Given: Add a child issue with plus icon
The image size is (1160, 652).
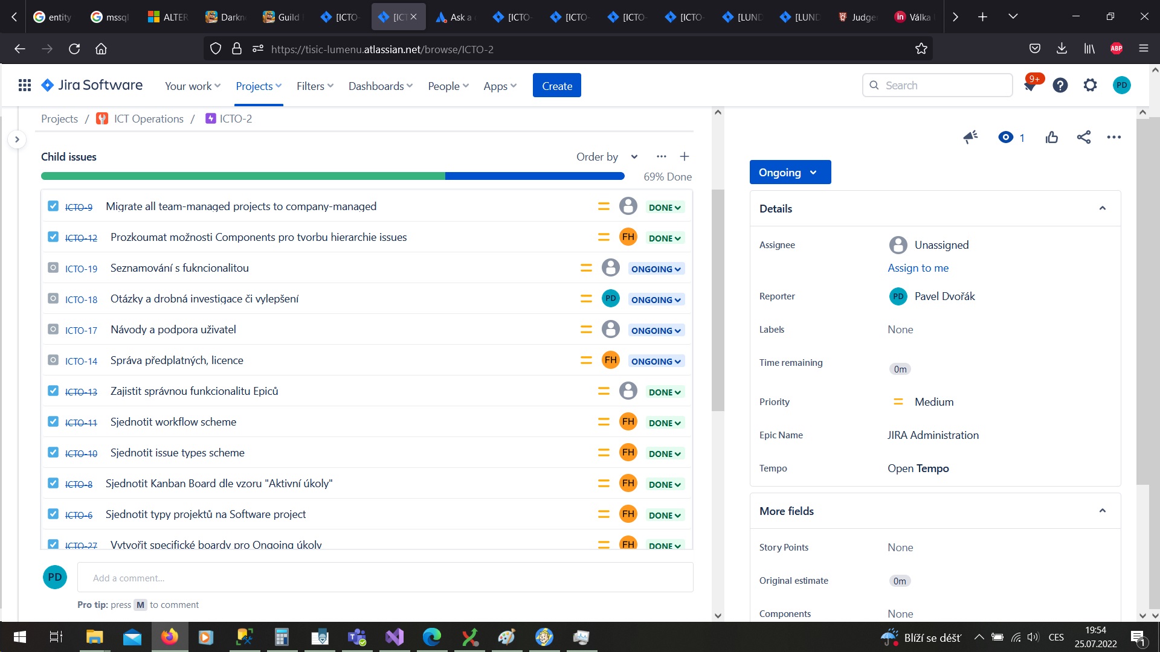Looking at the screenshot, I should tap(685, 157).
